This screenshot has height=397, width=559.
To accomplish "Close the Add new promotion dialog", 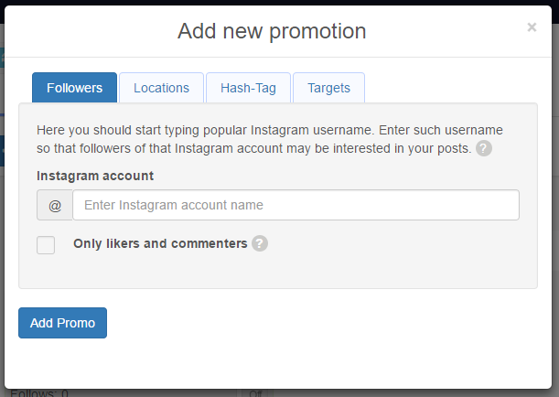I will [532, 27].
